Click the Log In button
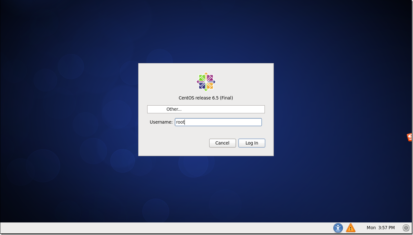The height and width of the screenshot is (235, 413). point(252,143)
